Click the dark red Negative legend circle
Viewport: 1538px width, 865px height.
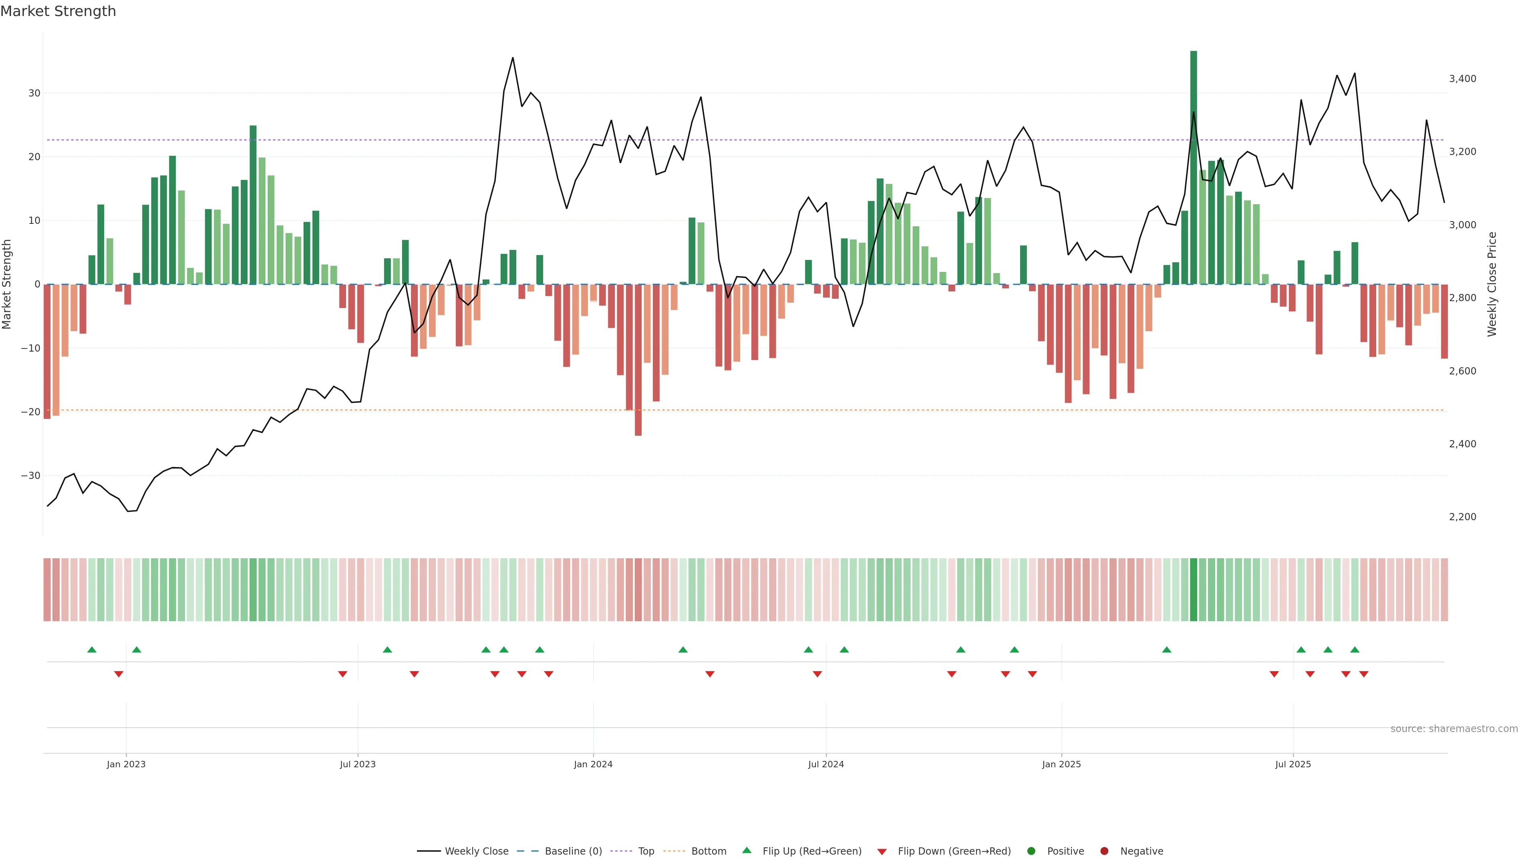coord(1104,851)
